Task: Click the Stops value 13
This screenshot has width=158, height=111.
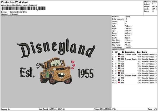Action: (126, 21)
